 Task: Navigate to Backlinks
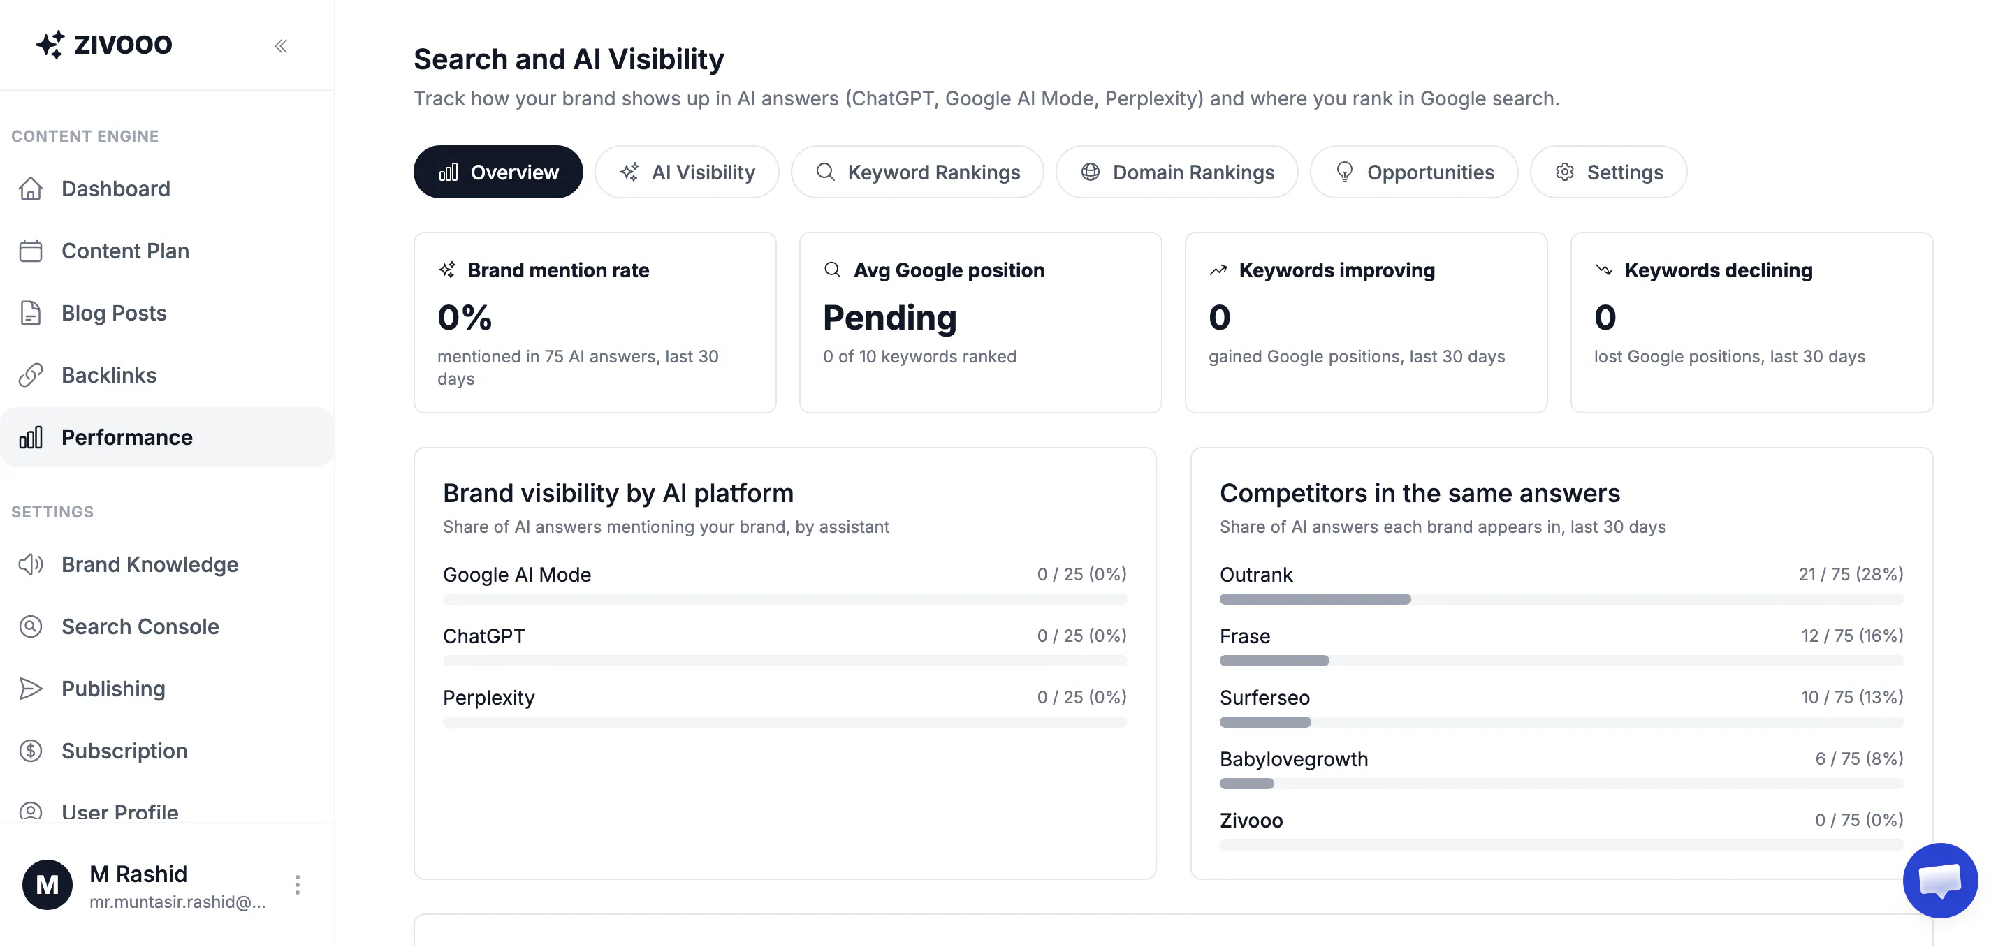tap(167, 376)
